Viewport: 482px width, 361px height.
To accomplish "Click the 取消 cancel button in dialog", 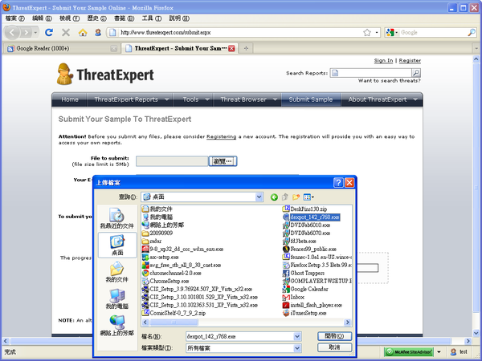I will (x=334, y=347).
